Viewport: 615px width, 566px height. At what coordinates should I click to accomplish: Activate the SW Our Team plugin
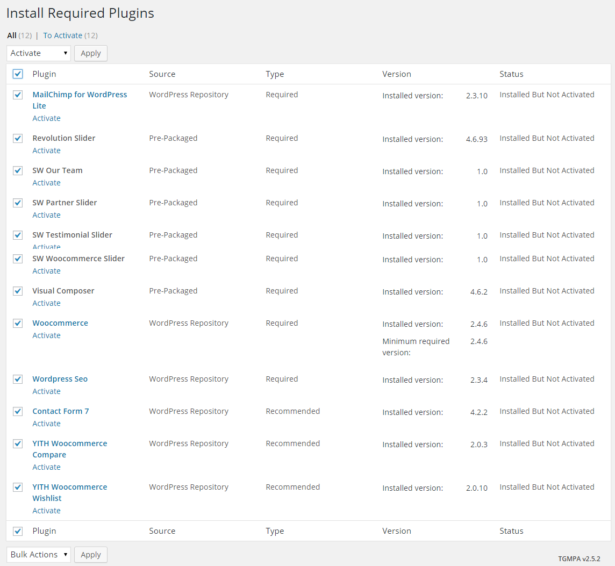point(46,183)
